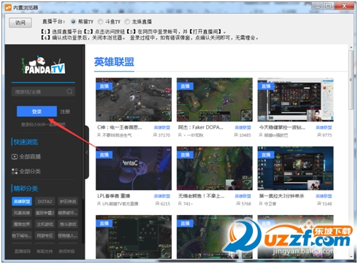
Task: Click the viewer icon beside 5148
Action: pyautogui.click(x=319, y=203)
